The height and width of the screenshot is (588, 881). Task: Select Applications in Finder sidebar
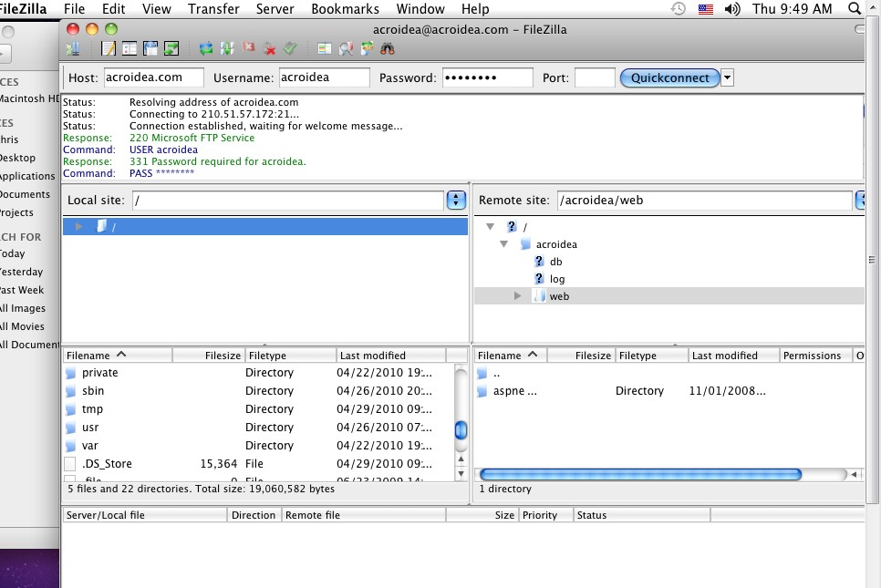click(x=27, y=176)
